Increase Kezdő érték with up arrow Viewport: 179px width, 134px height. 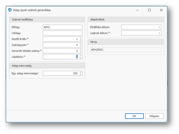click(x=80, y=38)
